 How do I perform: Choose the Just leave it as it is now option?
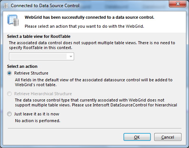(x=9, y=114)
